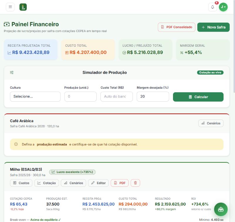Click the R$ 2.159.625,00 result value
The width and height of the screenshot is (235, 222).
click(x=170, y=204)
